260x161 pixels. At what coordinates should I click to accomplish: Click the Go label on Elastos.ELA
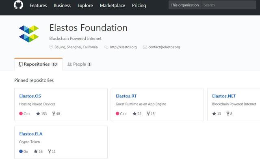tap(26, 151)
